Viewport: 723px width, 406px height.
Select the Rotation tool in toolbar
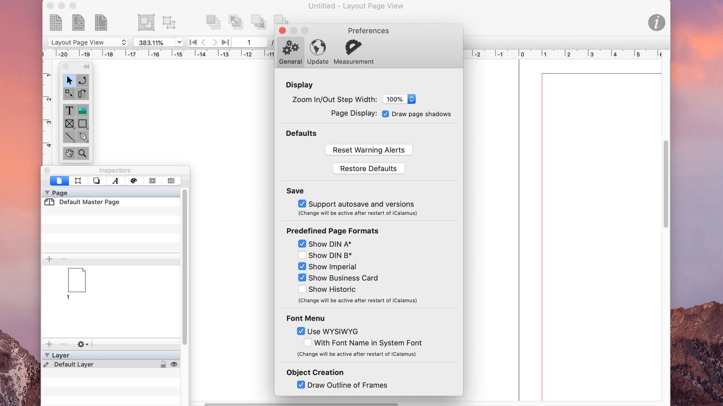coord(82,80)
